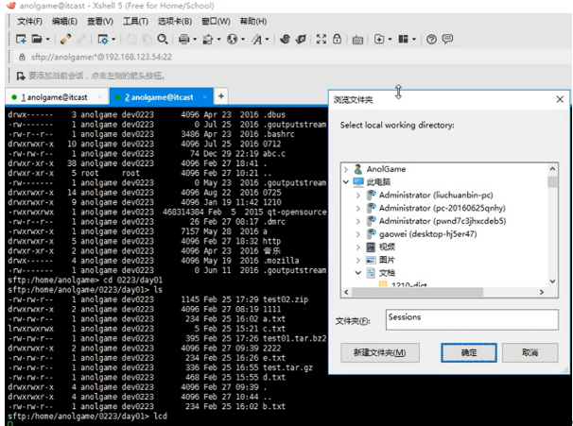This screenshot has height=426, width=573.
Task: Toggle full screen with the arrows icon
Action: click(321, 39)
